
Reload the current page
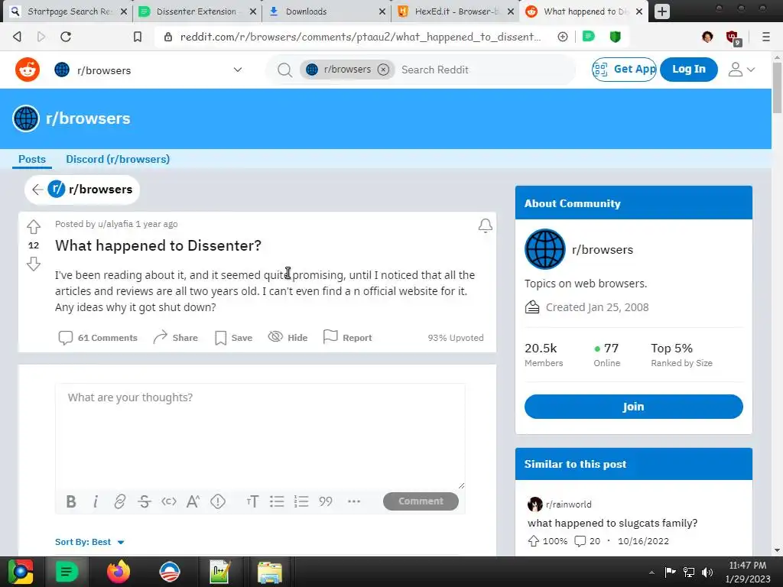(x=66, y=37)
